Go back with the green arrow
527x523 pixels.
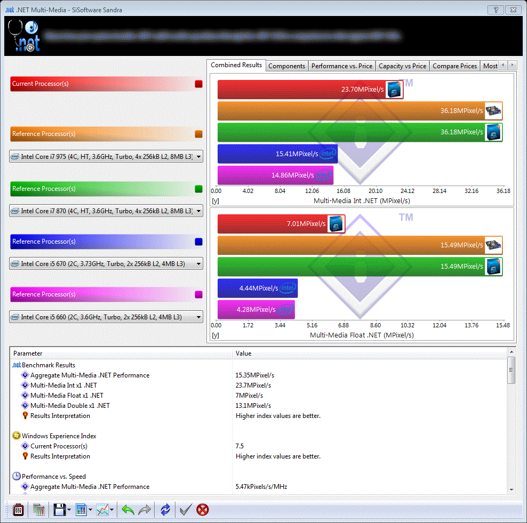pos(127,510)
